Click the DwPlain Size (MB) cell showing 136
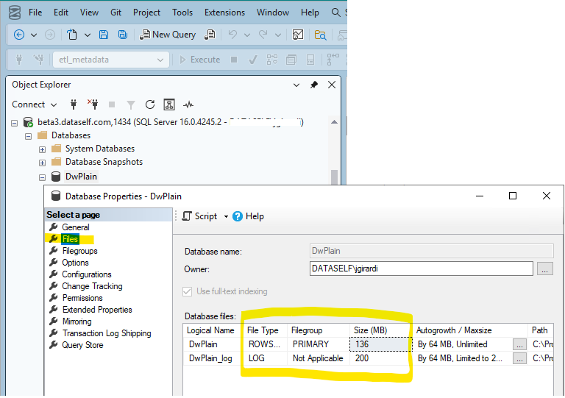Screen dimensions: 565x398 tap(381, 344)
